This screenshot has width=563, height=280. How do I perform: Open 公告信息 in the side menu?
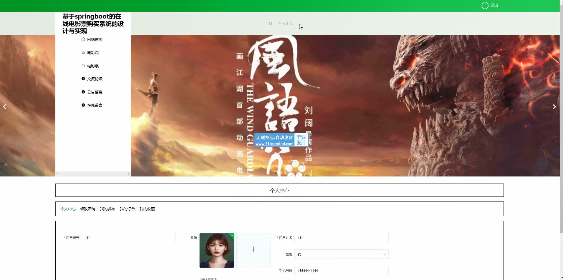pyautogui.click(x=95, y=92)
